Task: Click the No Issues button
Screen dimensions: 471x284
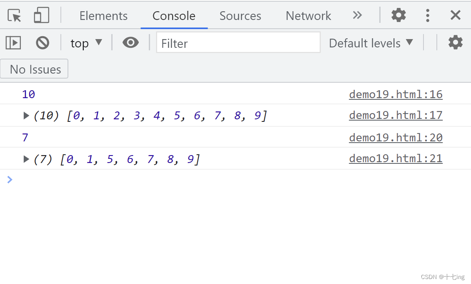Action: tap(34, 69)
